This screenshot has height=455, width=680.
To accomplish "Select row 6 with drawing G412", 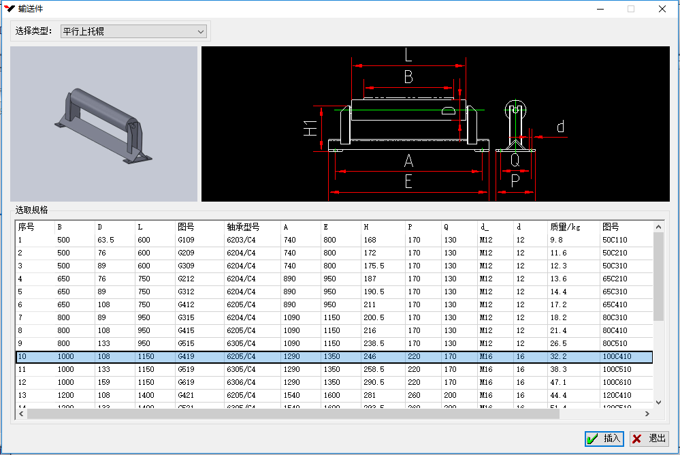I will point(186,304).
